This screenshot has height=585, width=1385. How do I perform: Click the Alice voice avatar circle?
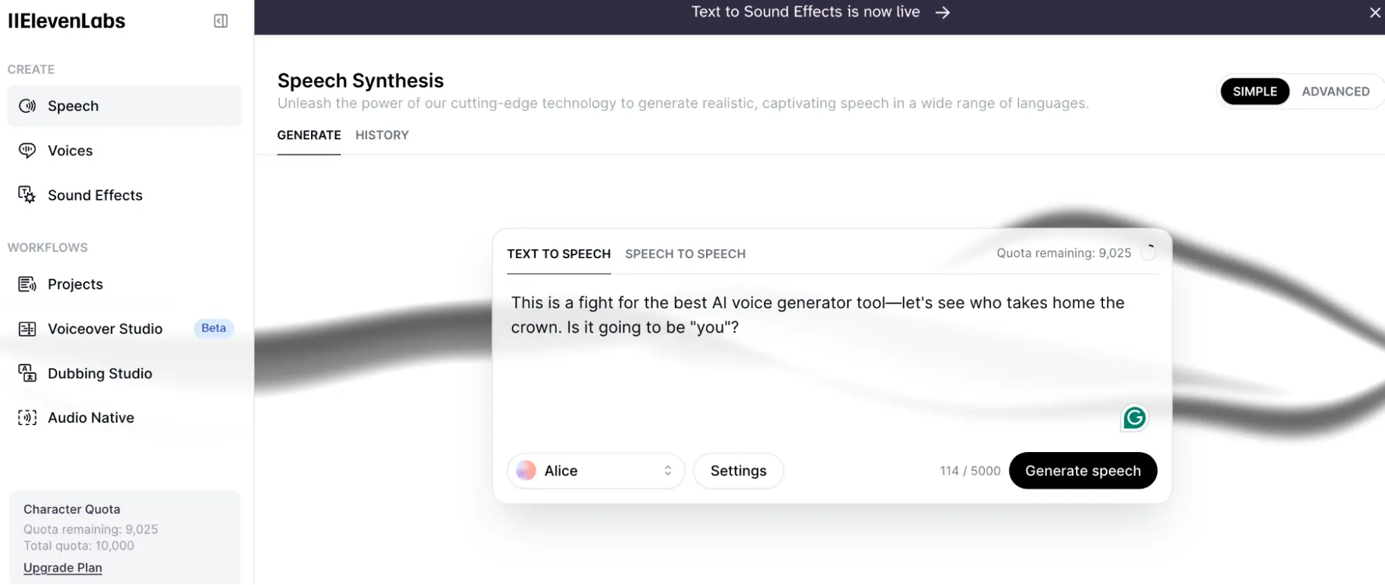tap(526, 471)
